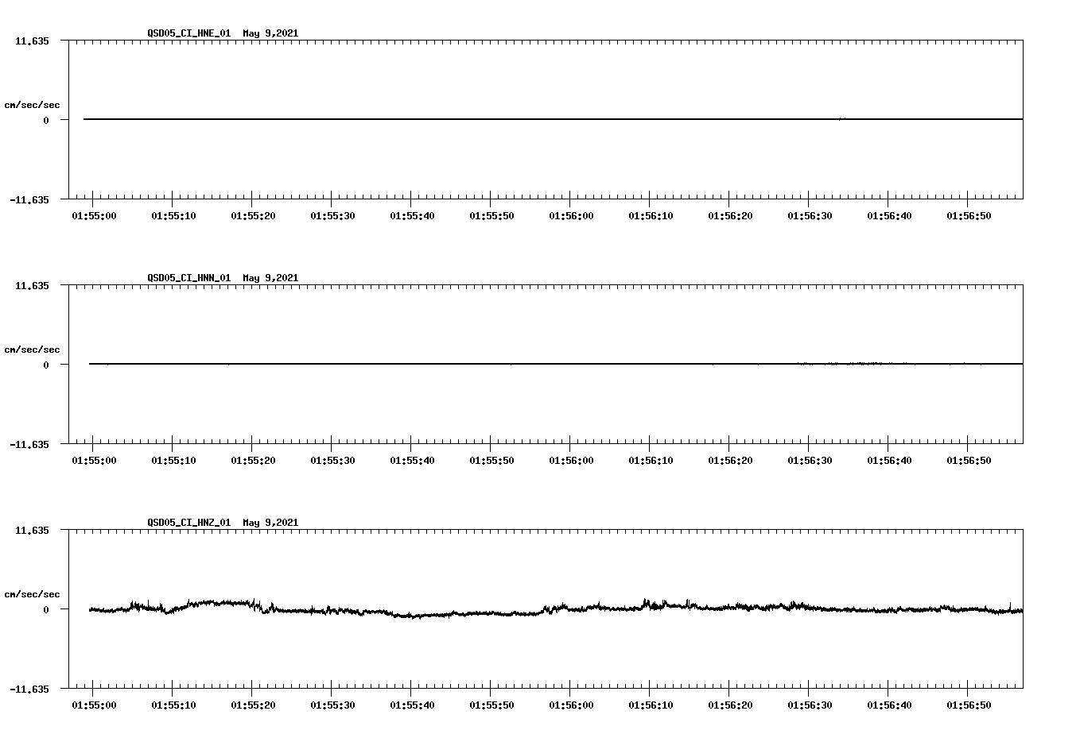Click the flat waveform trace in the HNE plot
The image size is (1080, 734).
pos(477,119)
